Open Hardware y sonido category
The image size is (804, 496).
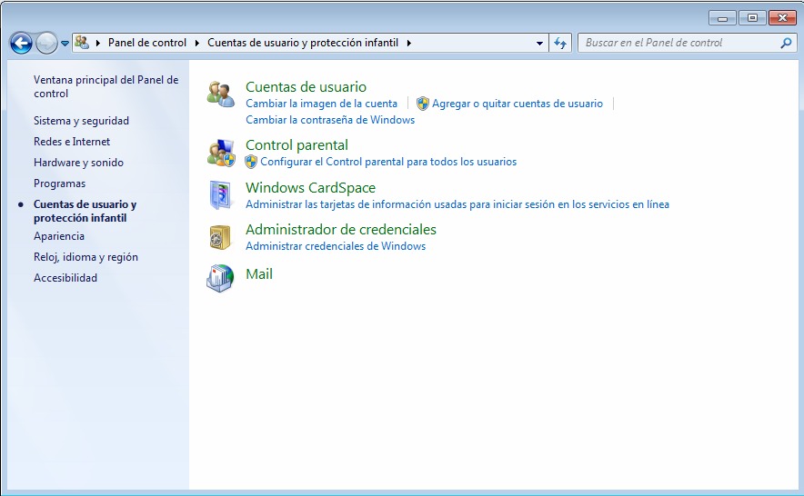[78, 163]
